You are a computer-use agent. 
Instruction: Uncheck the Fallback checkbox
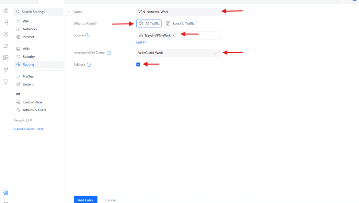(x=138, y=65)
